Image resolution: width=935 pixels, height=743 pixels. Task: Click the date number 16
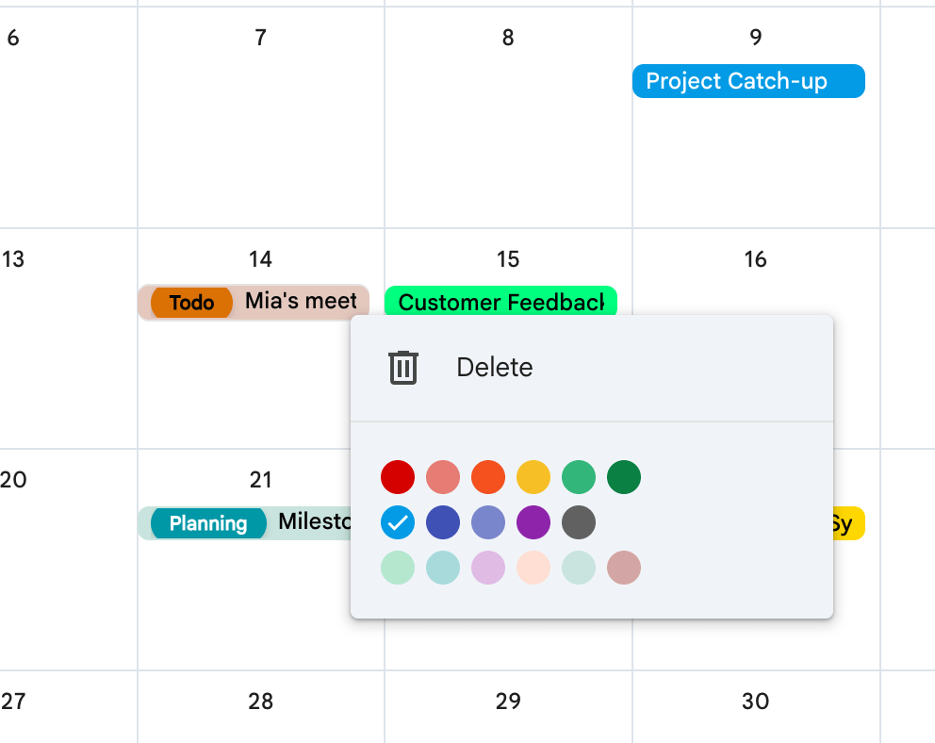(x=755, y=259)
